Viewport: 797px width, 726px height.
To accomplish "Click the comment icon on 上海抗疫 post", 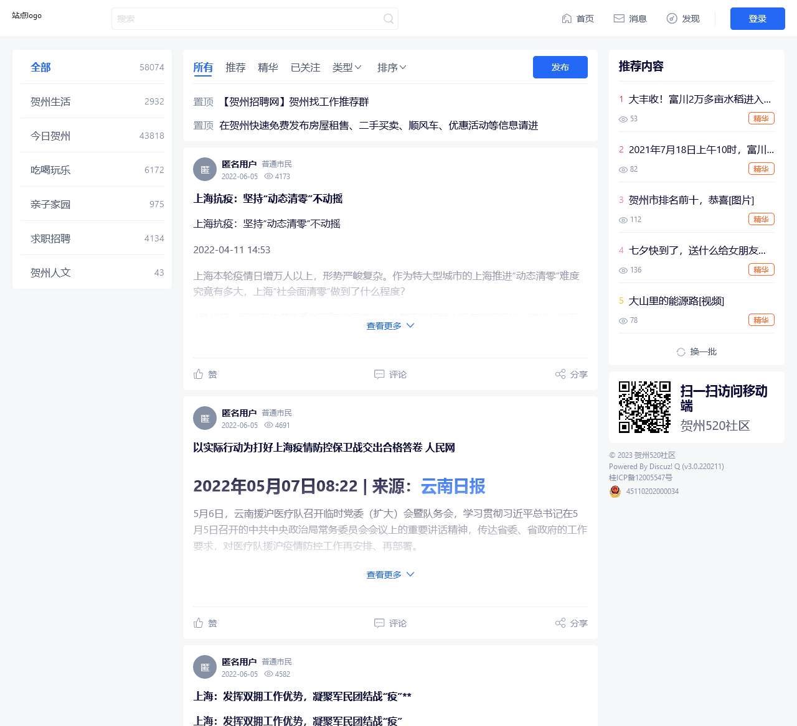I will [379, 374].
